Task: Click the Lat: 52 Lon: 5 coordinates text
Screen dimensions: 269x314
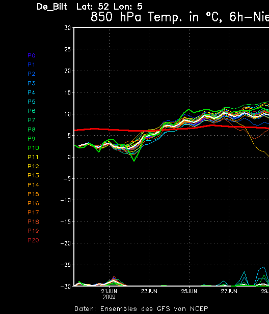Action: tap(110, 7)
